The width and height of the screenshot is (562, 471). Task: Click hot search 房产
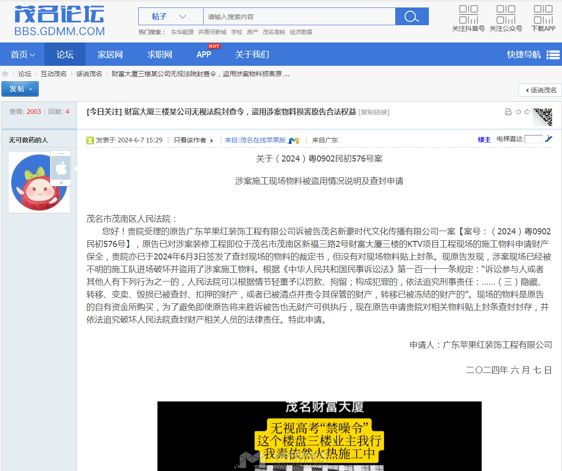(x=253, y=32)
